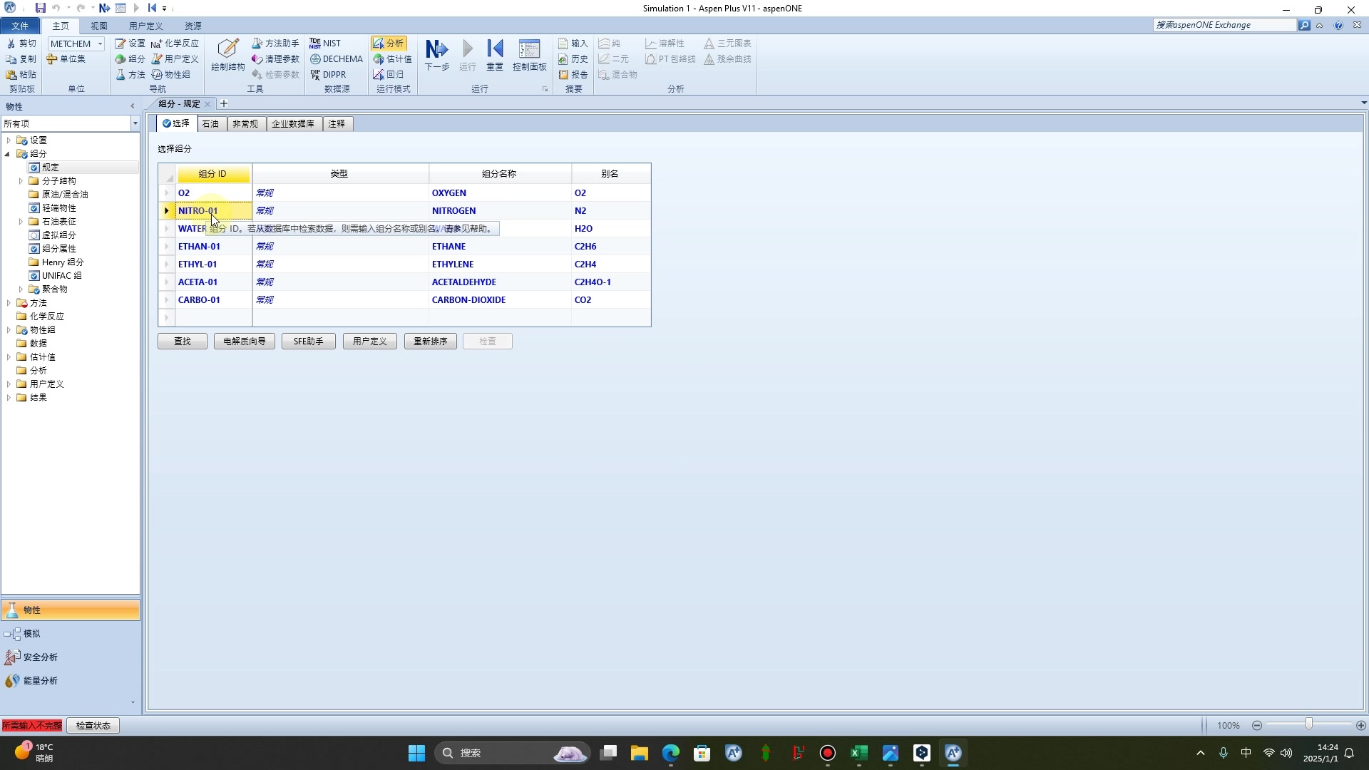
Task: Switch to the 石油 tab
Action: click(x=210, y=124)
